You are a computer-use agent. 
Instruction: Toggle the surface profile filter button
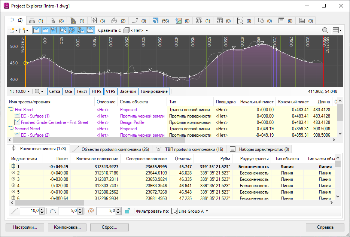click(45, 30)
